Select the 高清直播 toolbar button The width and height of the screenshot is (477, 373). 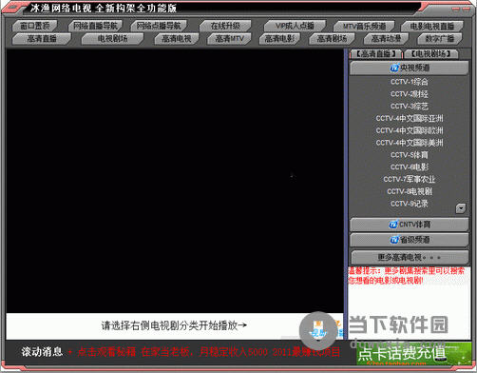[x=42, y=39]
